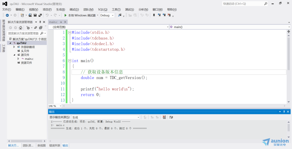Clear all output with red X icon
This screenshot has height=149, width=292.
(x=164, y=117)
